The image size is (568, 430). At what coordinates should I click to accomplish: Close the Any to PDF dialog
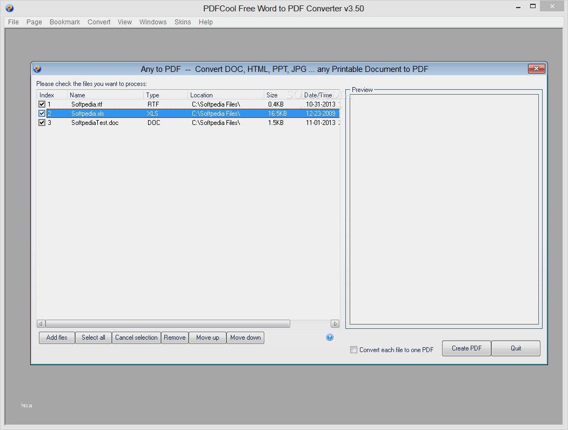click(537, 69)
